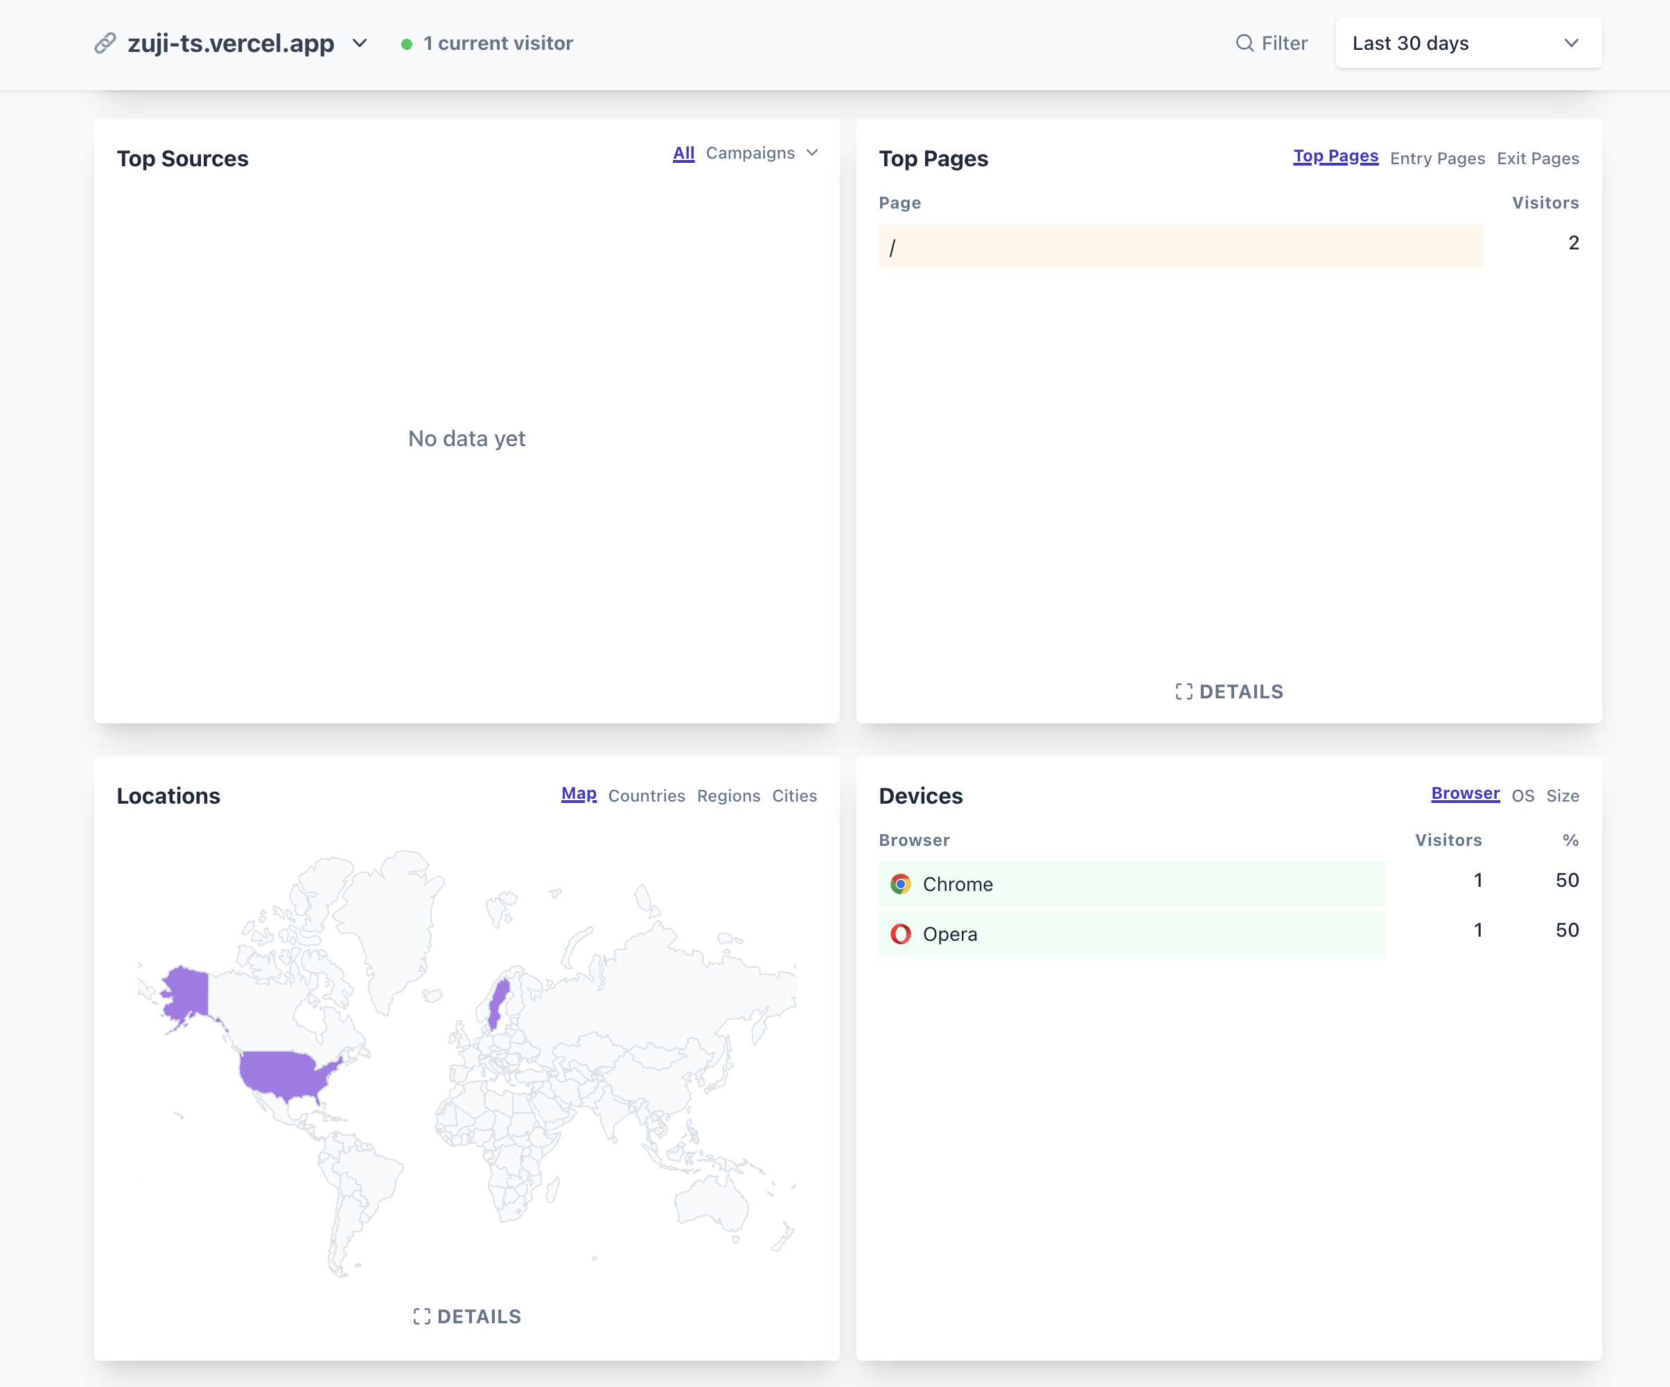
Task: Click the green current visitor dot
Action: (x=406, y=44)
